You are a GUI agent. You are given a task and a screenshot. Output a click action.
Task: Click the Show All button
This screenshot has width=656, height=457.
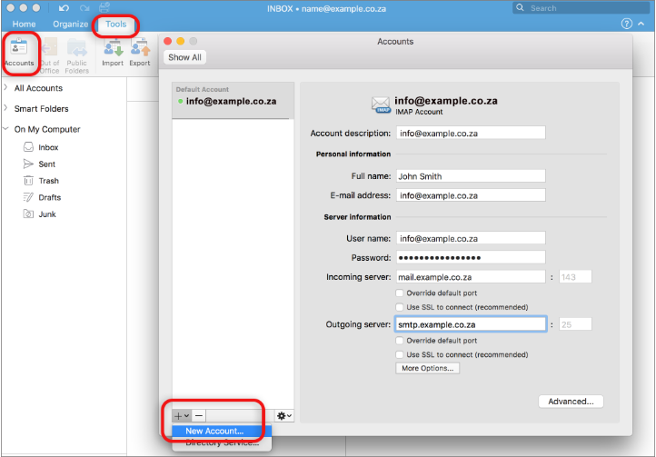pyautogui.click(x=184, y=57)
